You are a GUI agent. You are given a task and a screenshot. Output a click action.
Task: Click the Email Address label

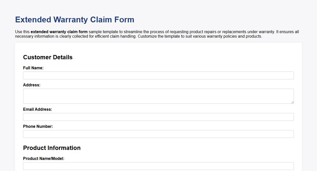(x=37, y=109)
